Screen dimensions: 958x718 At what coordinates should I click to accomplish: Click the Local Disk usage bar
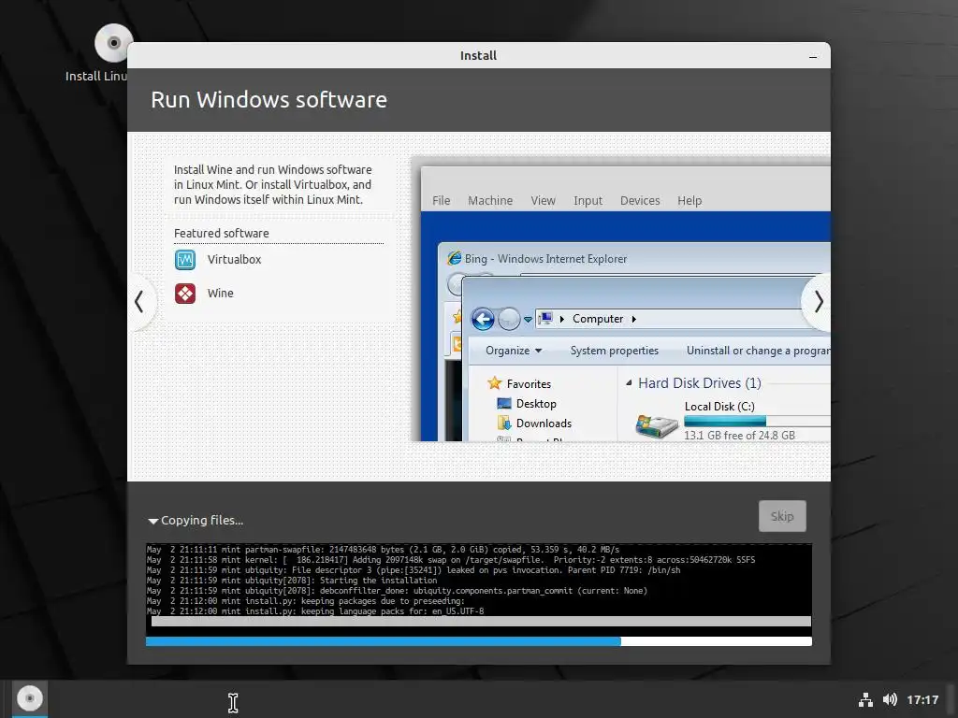point(757,421)
